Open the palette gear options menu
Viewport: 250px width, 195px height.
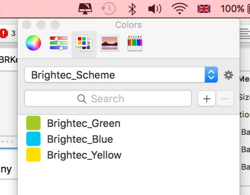point(228,75)
